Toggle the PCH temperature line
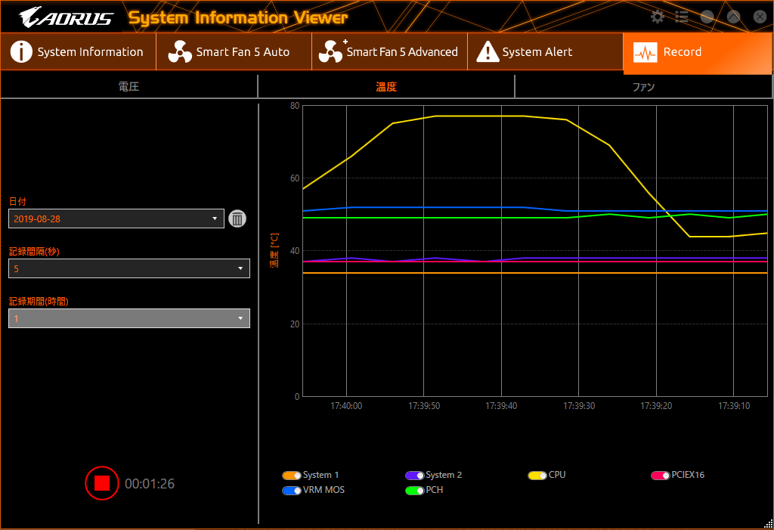Screen dimensions: 774x530 click(415, 491)
